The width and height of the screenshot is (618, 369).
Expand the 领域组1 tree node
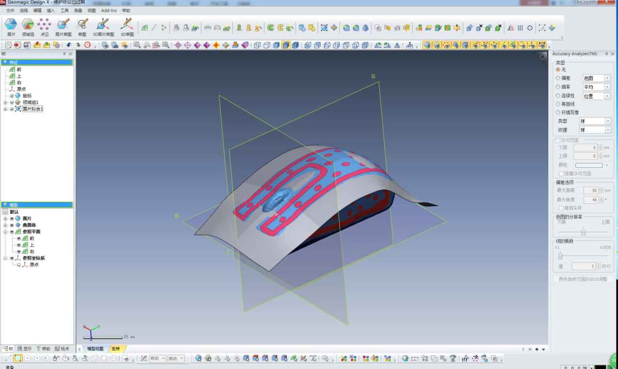click(5, 102)
